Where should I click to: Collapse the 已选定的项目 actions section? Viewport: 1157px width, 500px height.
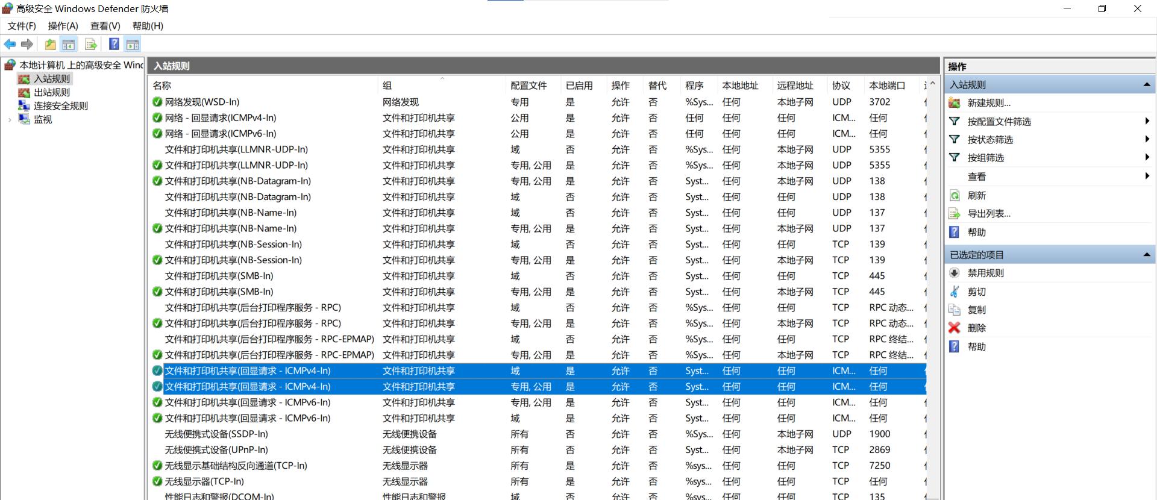[1147, 255]
